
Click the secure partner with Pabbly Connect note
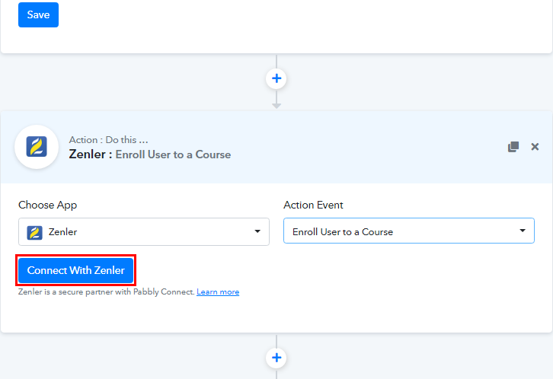click(106, 292)
